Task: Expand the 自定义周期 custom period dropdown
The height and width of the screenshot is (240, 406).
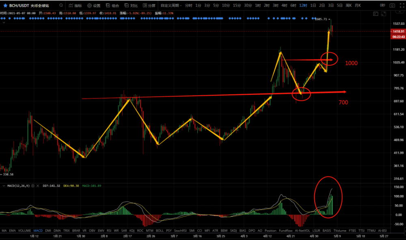Action: click(171, 5)
